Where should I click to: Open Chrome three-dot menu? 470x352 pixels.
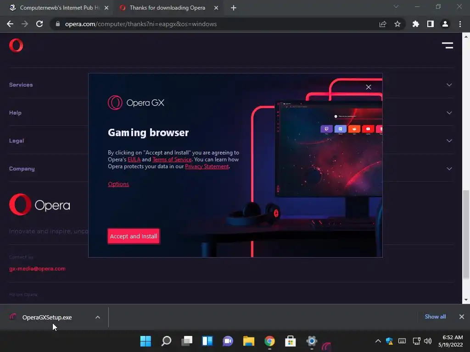(x=460, y=24)
